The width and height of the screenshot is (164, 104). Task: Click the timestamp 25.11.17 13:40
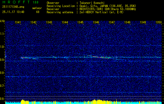coord(13,12)
